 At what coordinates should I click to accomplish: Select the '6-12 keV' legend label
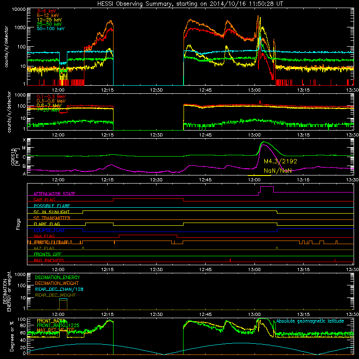[48, 15]
